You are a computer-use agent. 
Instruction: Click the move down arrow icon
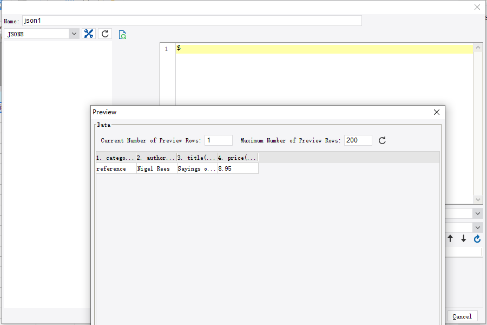[x=463, y=238]
